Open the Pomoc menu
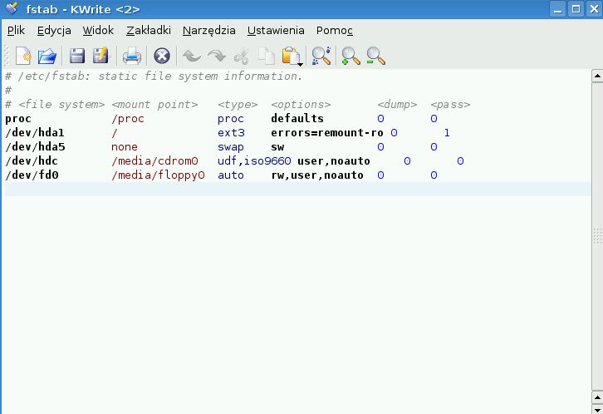603x414 pixels. click(334, 31)
